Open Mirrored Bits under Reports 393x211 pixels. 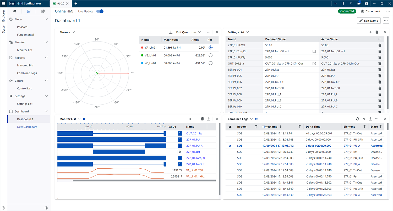pos(25,65)
